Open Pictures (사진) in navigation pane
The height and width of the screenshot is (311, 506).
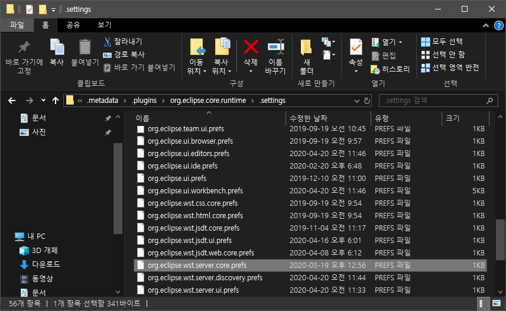33,132
